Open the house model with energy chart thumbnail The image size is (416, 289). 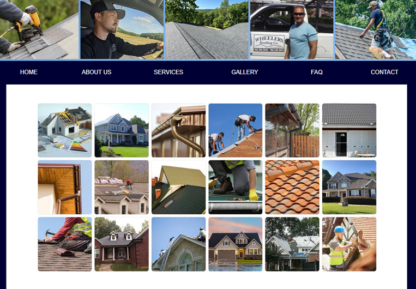click(x=65, y=130)
